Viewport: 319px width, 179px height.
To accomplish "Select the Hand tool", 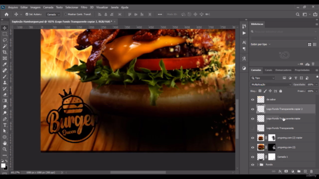I will pyautogui.click(x=4, y=143).
